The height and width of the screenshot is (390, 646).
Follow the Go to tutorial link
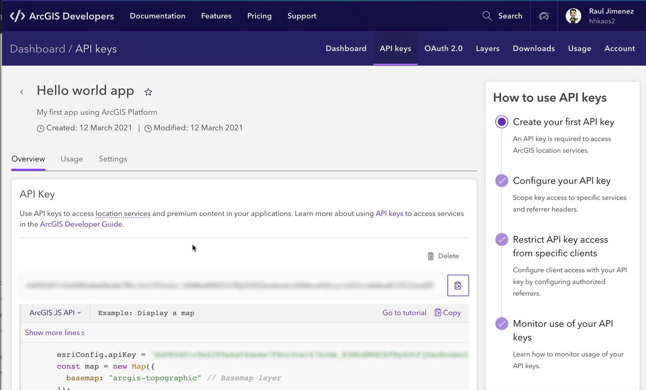click(404, 313)
